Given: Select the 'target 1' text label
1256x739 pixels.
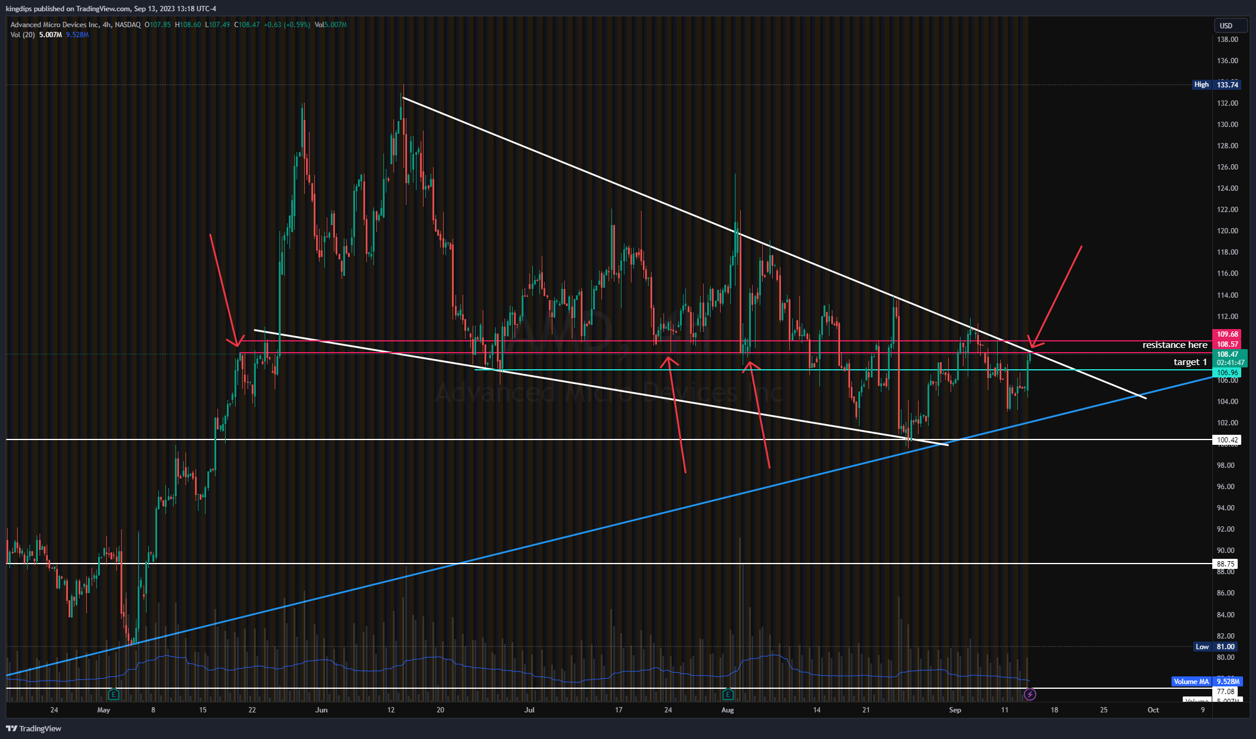Looking at the screenshot, I should tap(1190, 362).
